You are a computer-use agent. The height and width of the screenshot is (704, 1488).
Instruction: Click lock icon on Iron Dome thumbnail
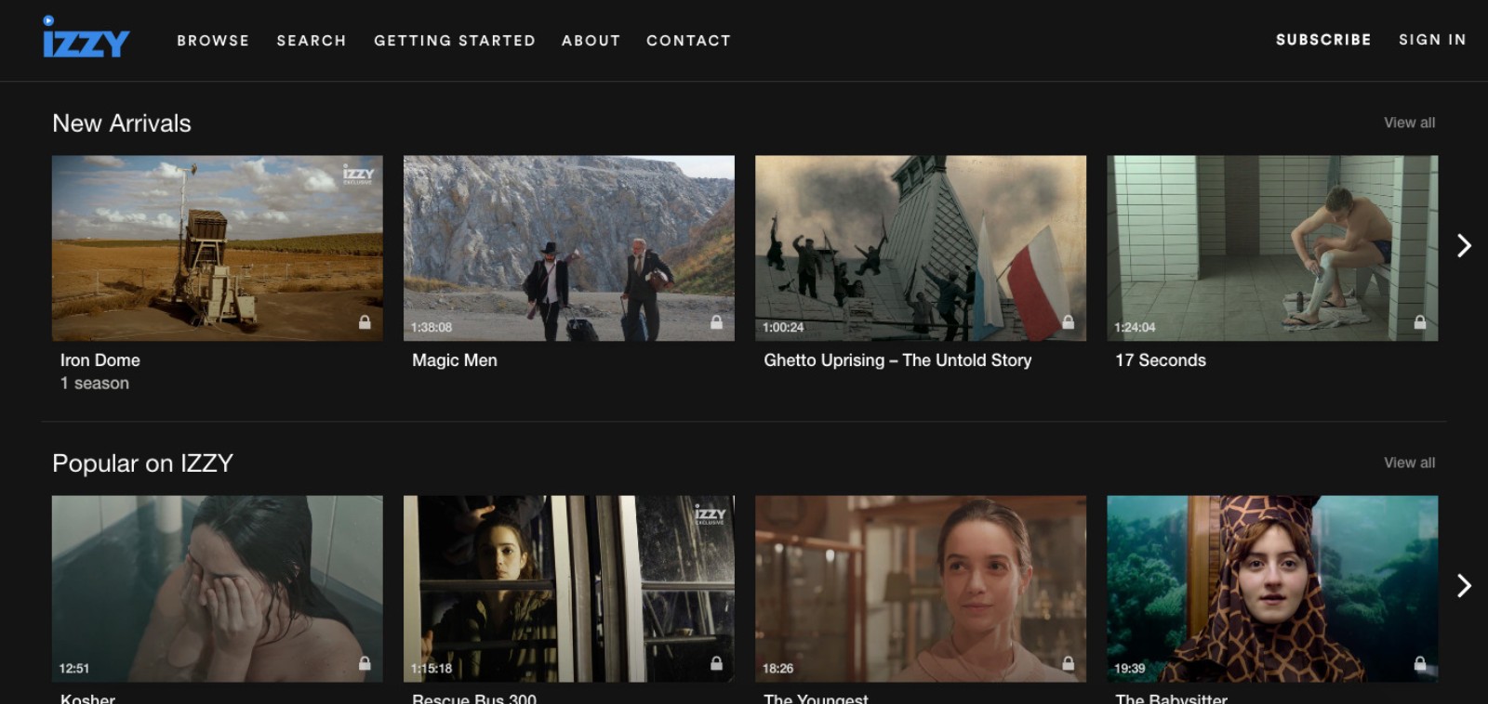point(365,322)
